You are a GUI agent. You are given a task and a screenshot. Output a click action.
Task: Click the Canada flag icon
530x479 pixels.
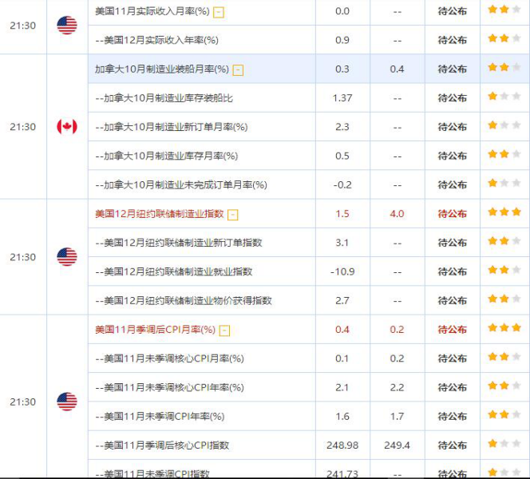tap(67, 127)
